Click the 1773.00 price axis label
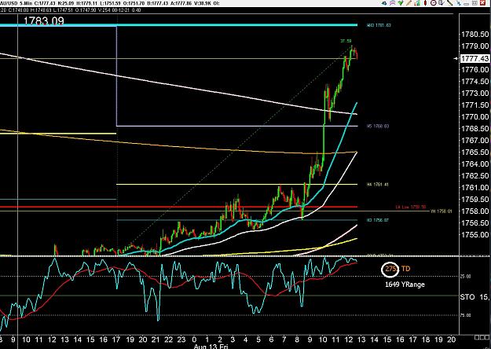 [475, 93]
